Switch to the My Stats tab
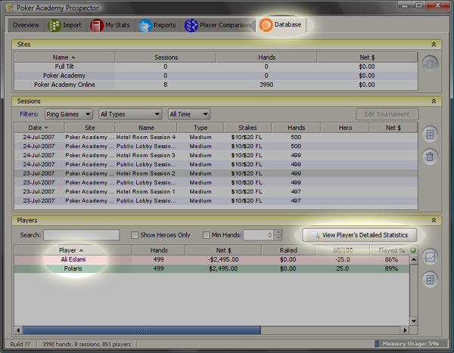Screen dimensions: 454x353 point(110,25)
